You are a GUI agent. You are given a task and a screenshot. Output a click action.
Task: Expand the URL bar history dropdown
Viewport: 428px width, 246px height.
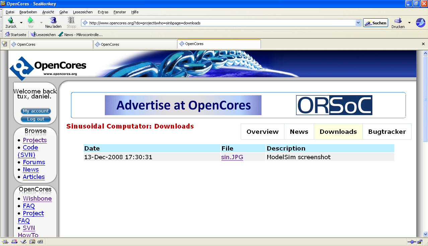[x=358, y=23]
